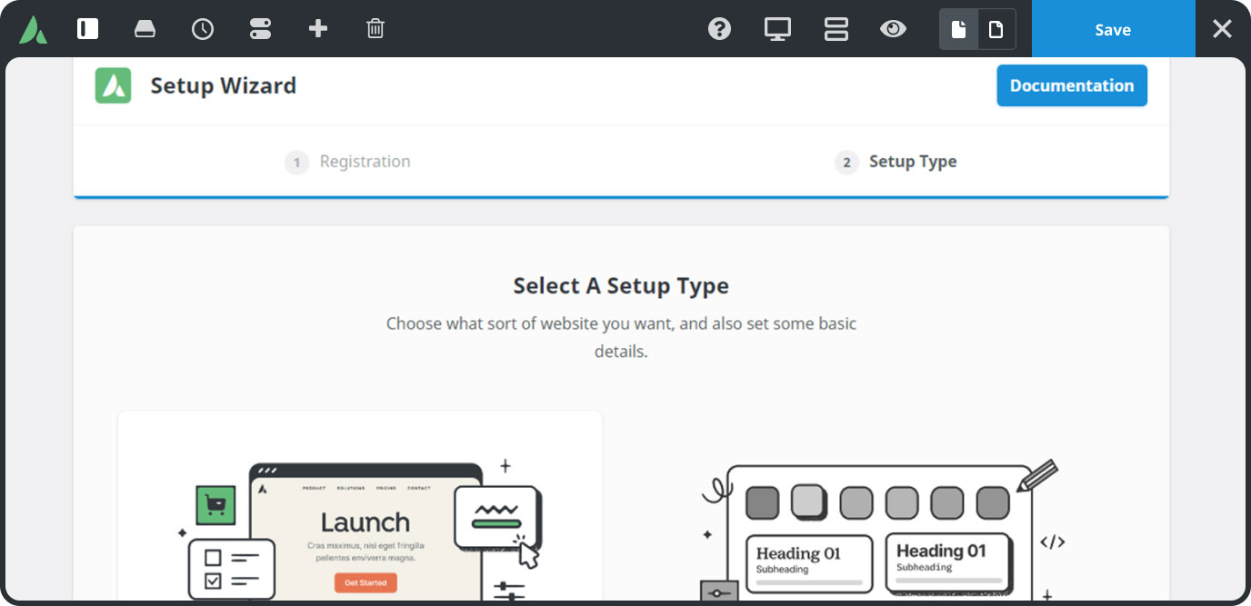The height and width of the screenshot is (606, 1251).
Task: Click the Setup Wizard title text
Action: (x=224, y=85)
